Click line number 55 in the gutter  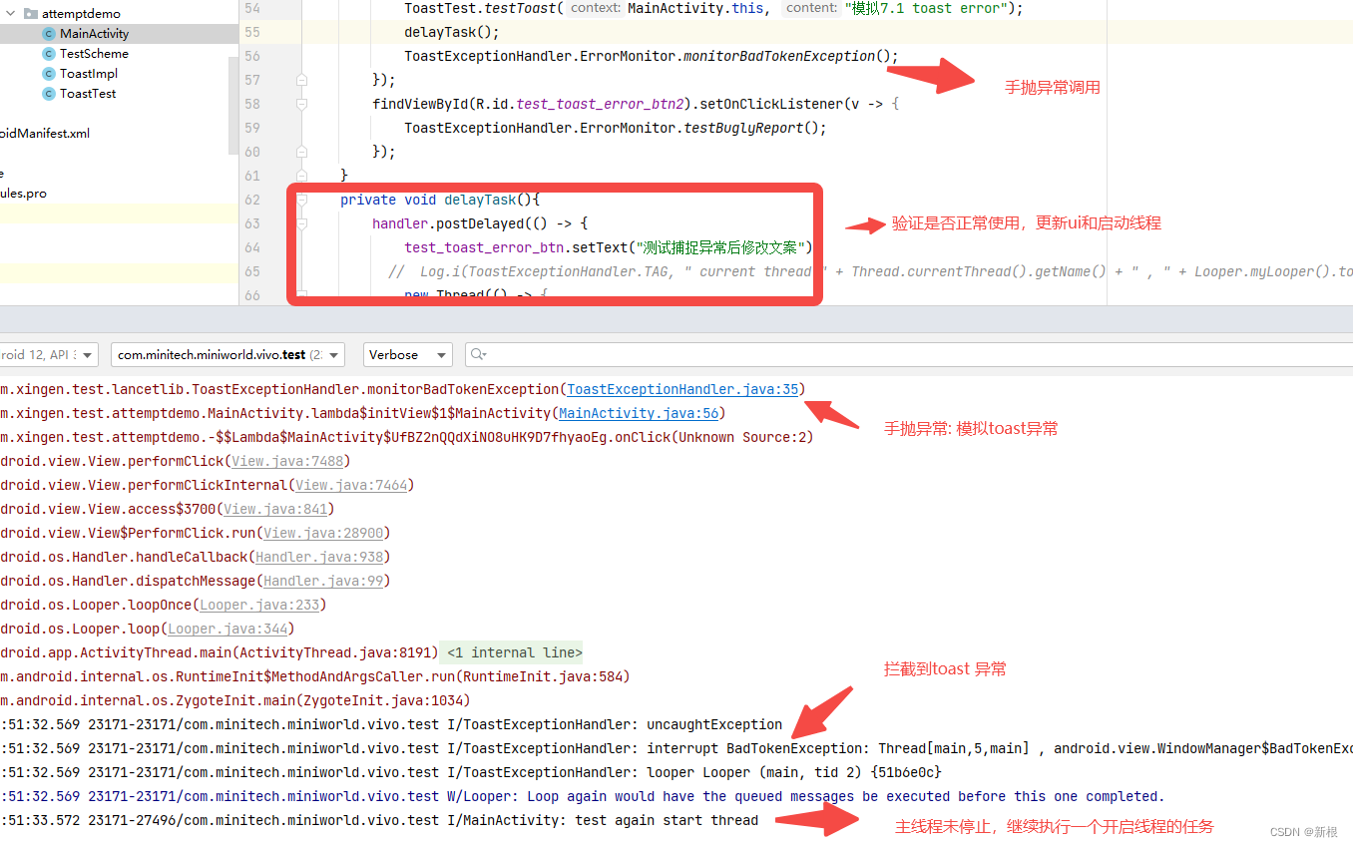click(x=251, y=32)
